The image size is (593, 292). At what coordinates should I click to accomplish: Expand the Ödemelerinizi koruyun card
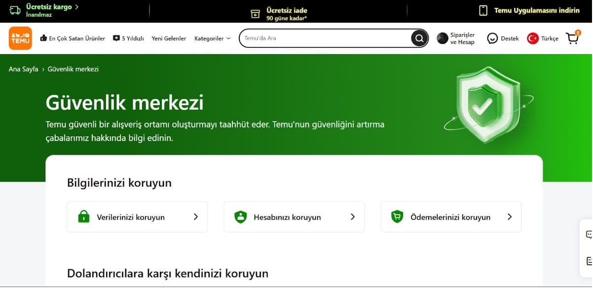pos(450,217)
